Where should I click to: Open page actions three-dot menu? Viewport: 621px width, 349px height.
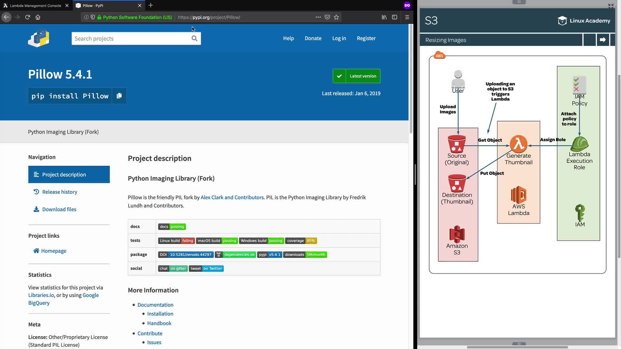click(318, 17)
